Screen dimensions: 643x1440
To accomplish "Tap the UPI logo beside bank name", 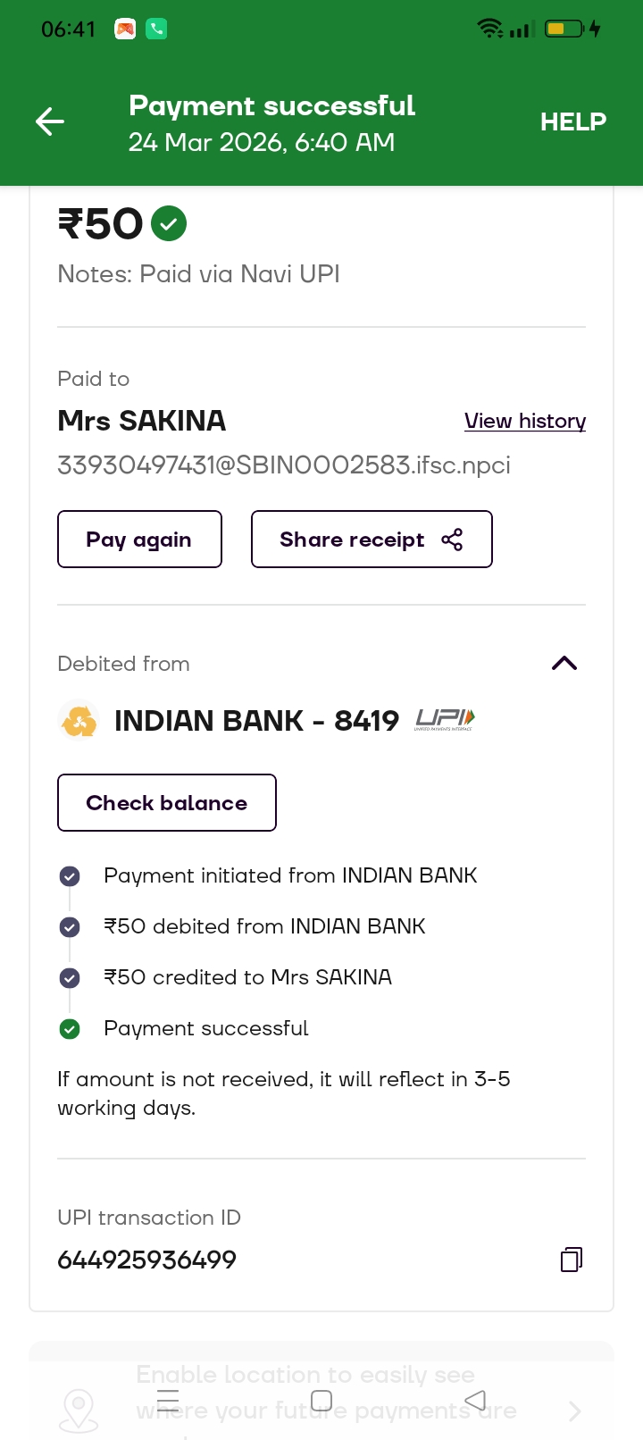I will 445,719.
